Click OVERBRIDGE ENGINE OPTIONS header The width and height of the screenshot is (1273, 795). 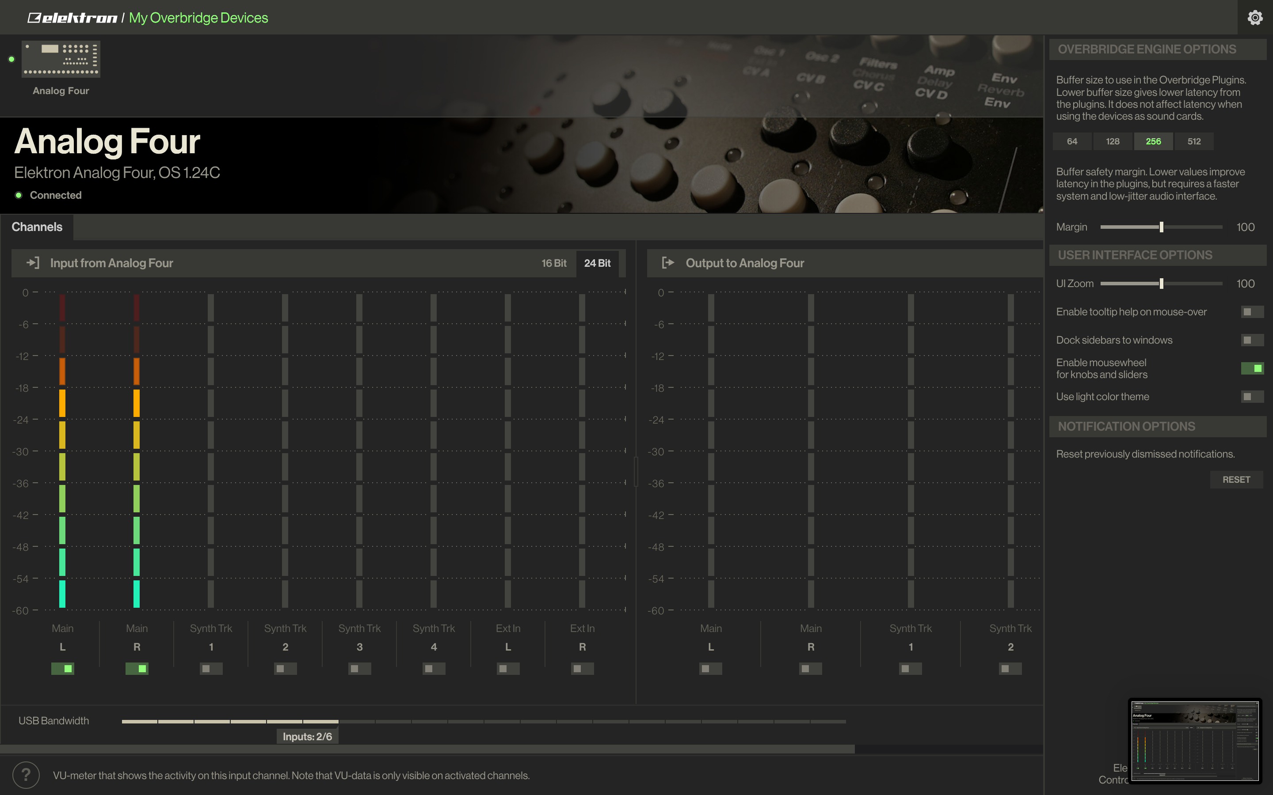pos(1157,49)
